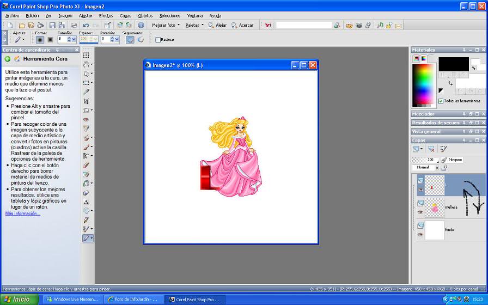
Task: Switch to the rainbow tab in Materiales
Action: click(424, 58)
